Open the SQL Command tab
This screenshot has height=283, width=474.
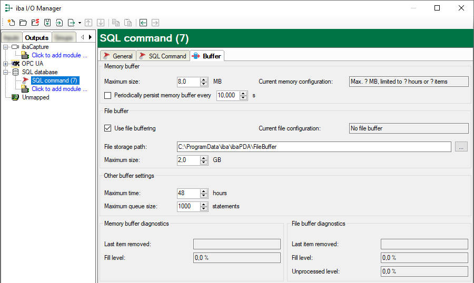coord(163,56)
